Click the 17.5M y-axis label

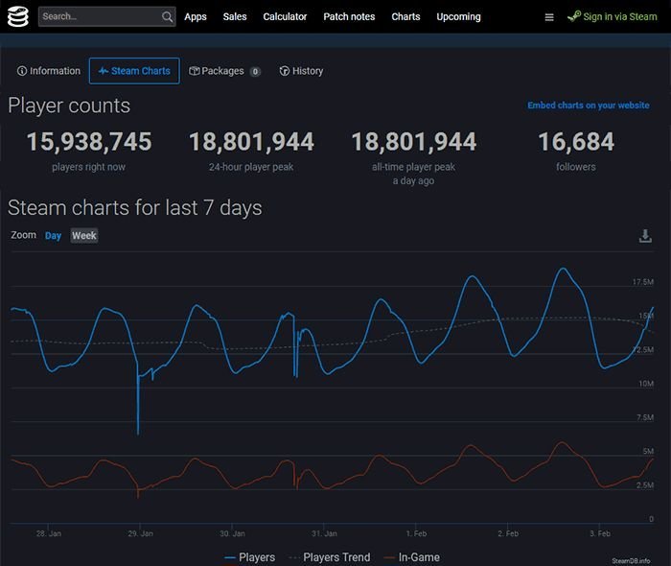point(643,282)
